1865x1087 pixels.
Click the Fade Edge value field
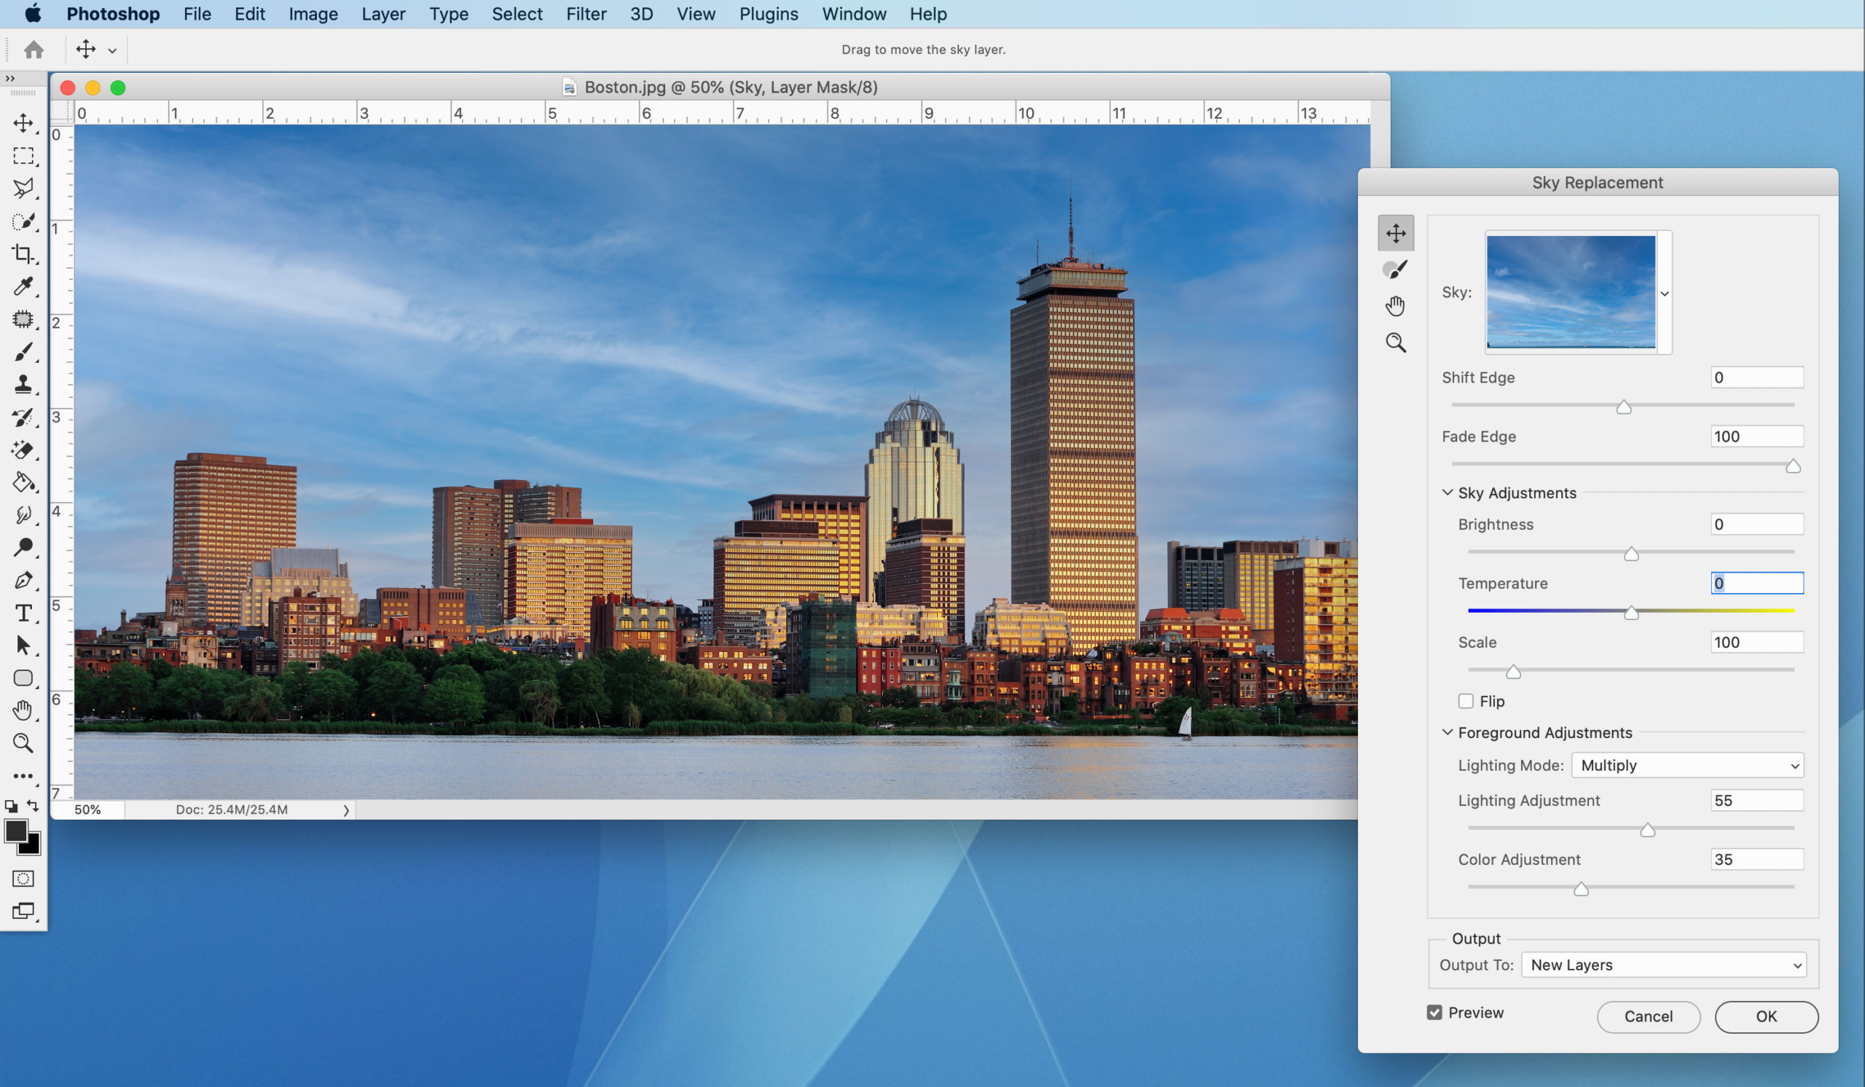1756,436
